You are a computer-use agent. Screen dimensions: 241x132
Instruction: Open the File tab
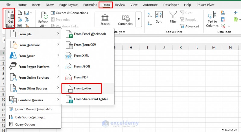(8, 5)
